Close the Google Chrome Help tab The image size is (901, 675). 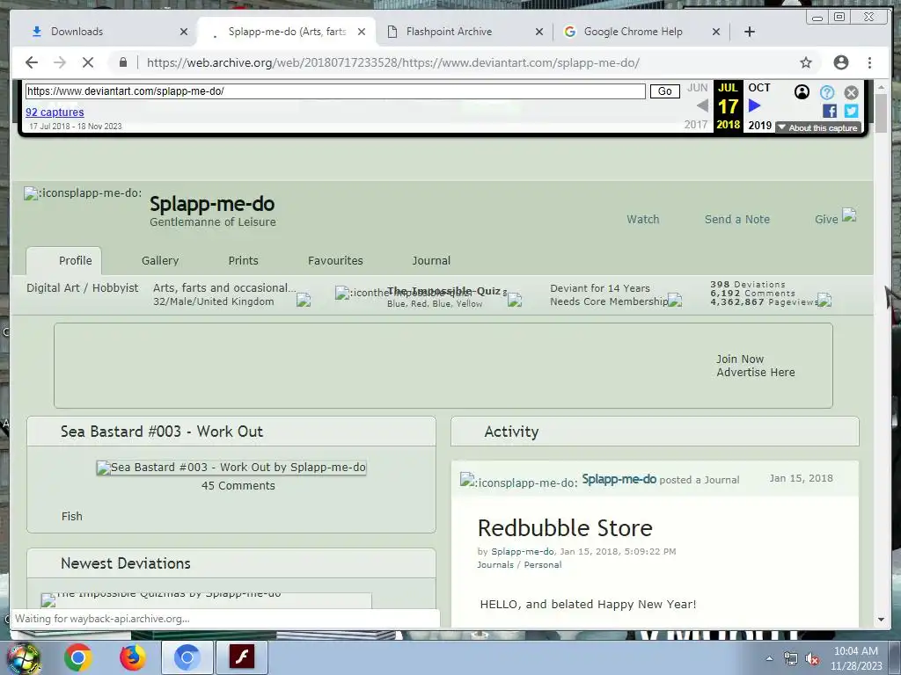click(716, 32)
